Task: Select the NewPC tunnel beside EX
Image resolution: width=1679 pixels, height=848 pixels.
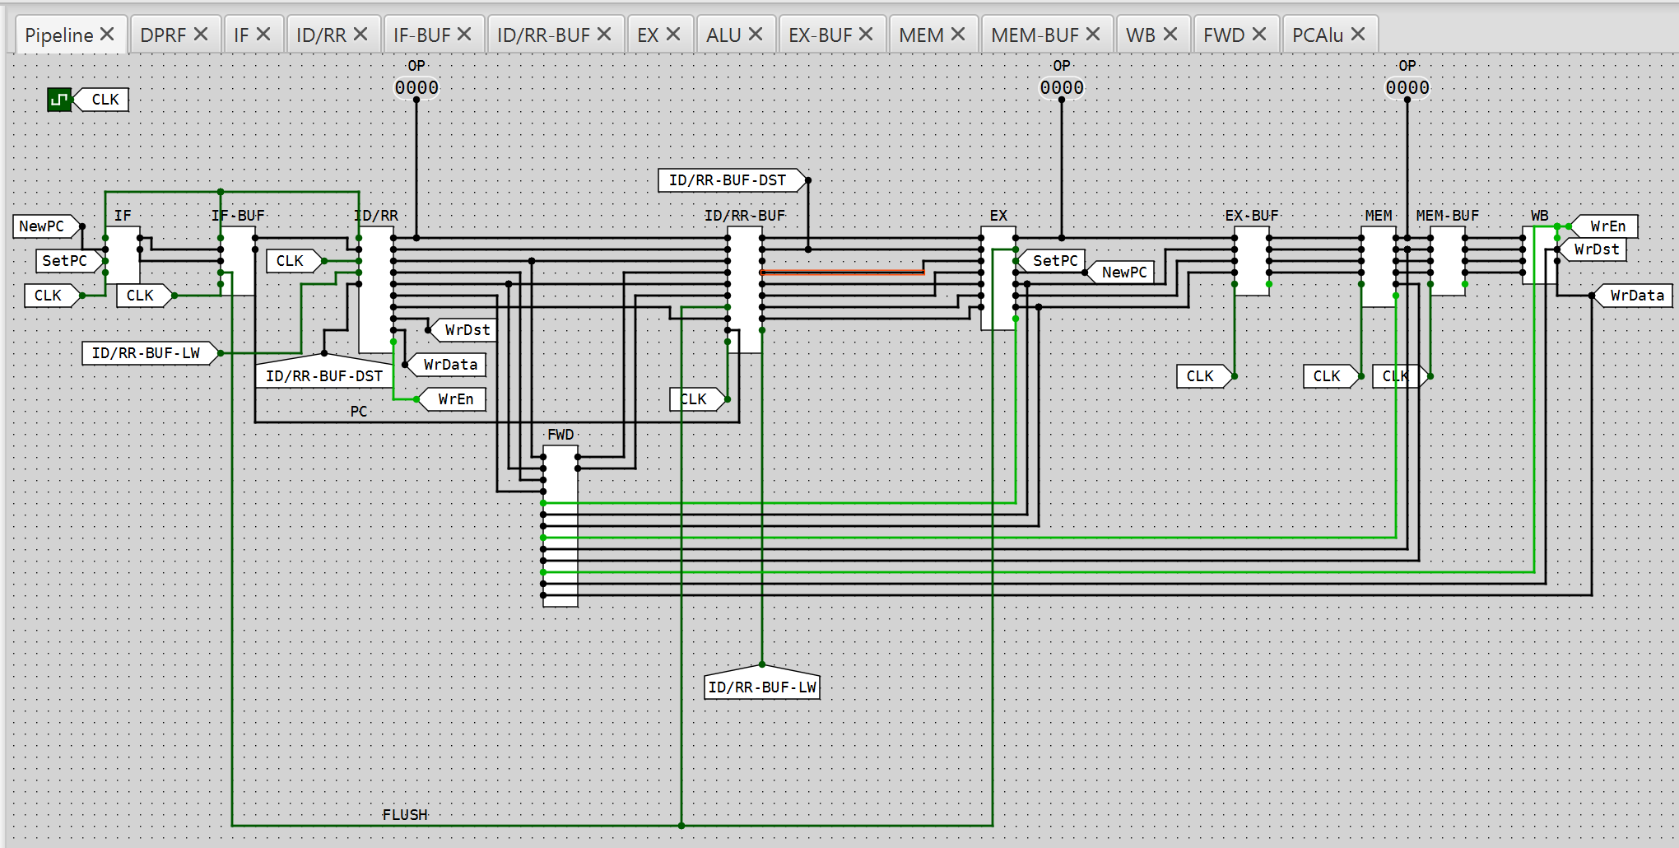Action: pos(1119,273)
